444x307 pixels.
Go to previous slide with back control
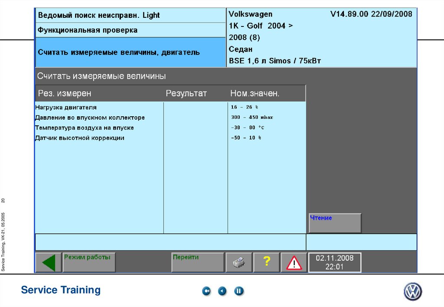coord(222,291)
